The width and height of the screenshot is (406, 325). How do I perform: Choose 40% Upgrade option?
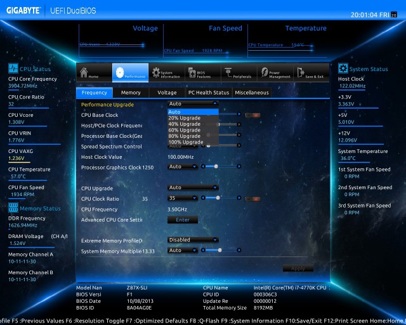click(193, 124)
